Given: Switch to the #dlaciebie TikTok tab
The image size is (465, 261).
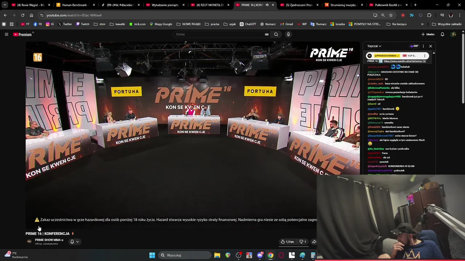Looking at the screenshot, I should 120,5.
